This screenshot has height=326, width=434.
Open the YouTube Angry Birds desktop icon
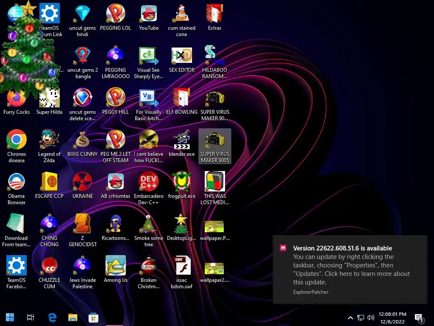tap(149, 14)
